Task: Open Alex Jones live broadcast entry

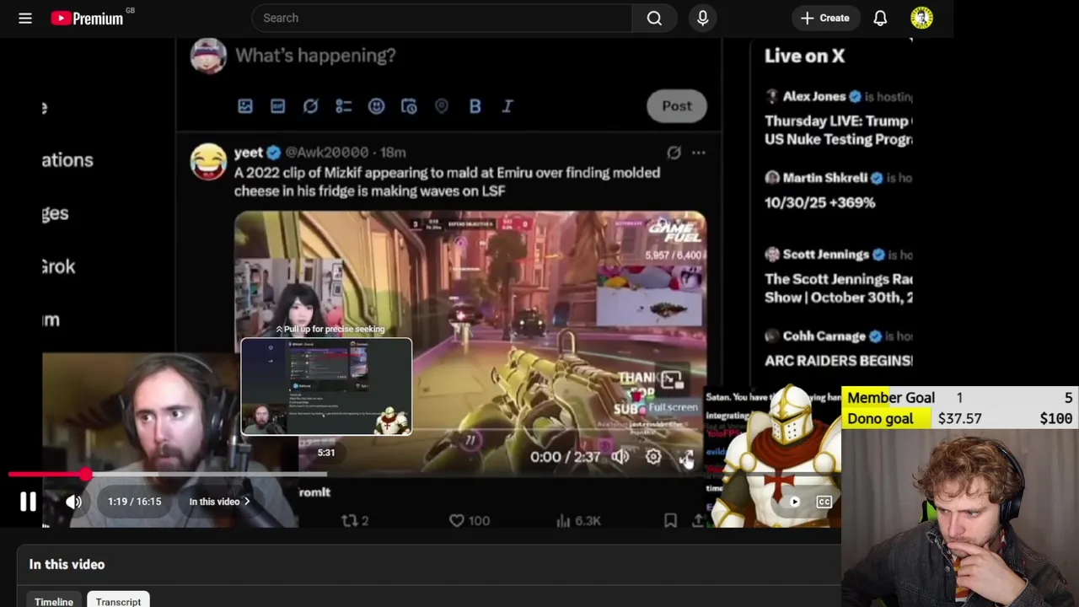Action: tap(838, 118)
